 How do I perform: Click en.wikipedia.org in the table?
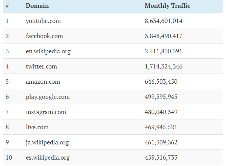tap(48, 51)
